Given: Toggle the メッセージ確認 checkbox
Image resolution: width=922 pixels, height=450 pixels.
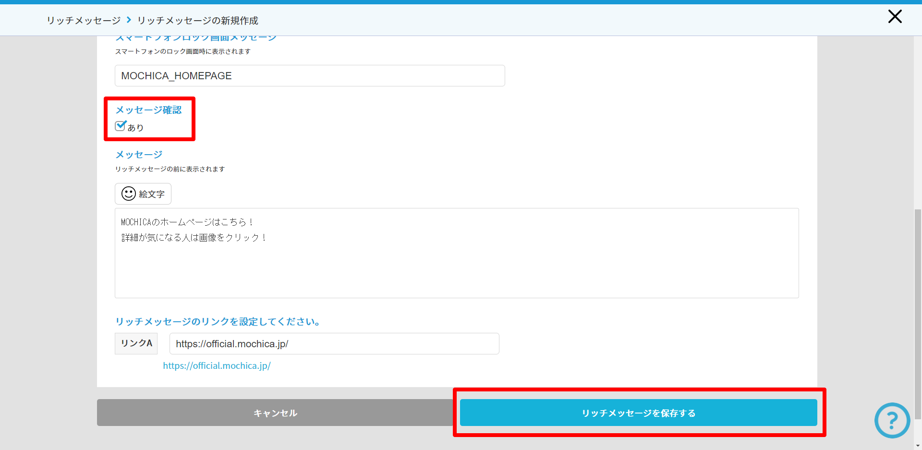Looking at the screenshot, I should coord(120,126).
